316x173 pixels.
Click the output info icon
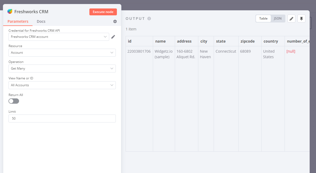click(x=149, y=19)
